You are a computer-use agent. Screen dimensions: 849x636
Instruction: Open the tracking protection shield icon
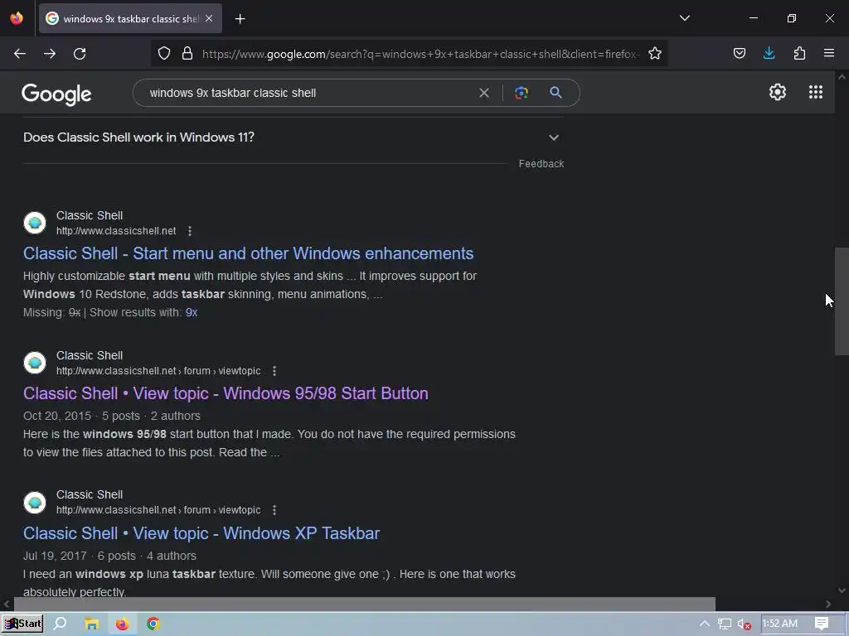(x=164, y=54)
